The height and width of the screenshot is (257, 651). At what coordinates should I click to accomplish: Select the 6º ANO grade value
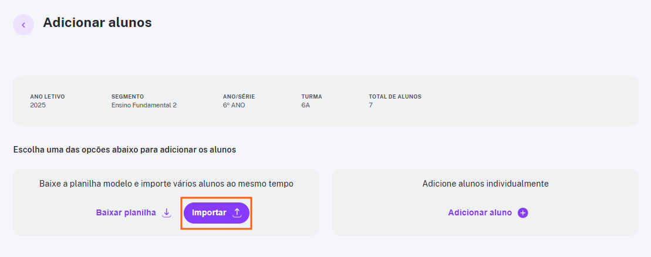pos(234,106)
